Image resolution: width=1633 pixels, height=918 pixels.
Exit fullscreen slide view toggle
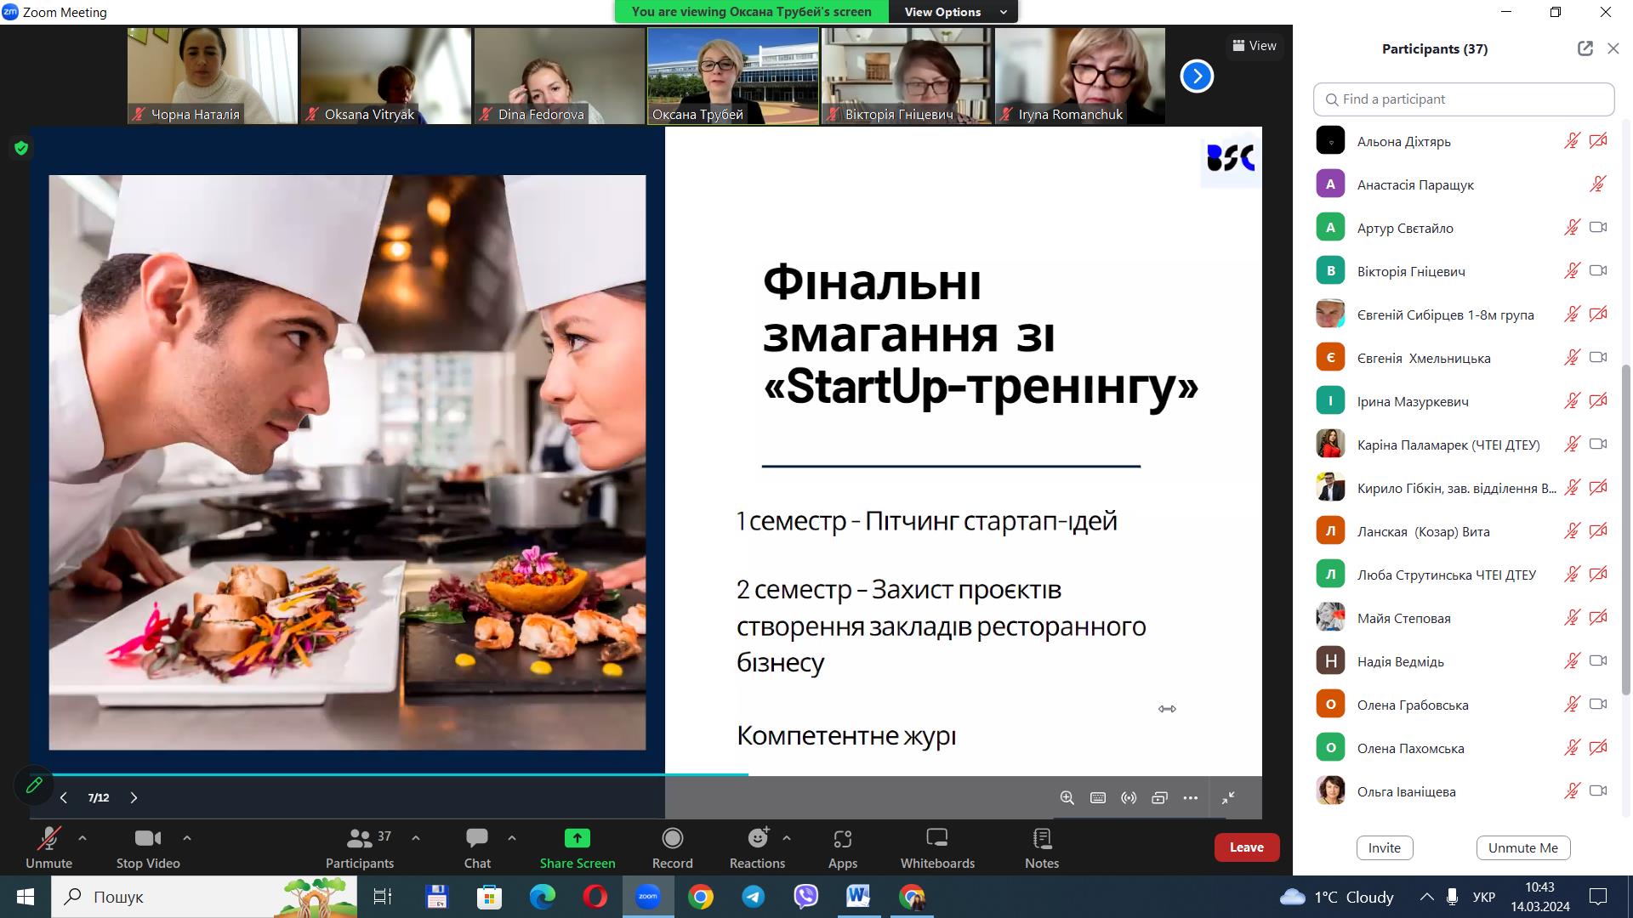[x=1228, y=797]
